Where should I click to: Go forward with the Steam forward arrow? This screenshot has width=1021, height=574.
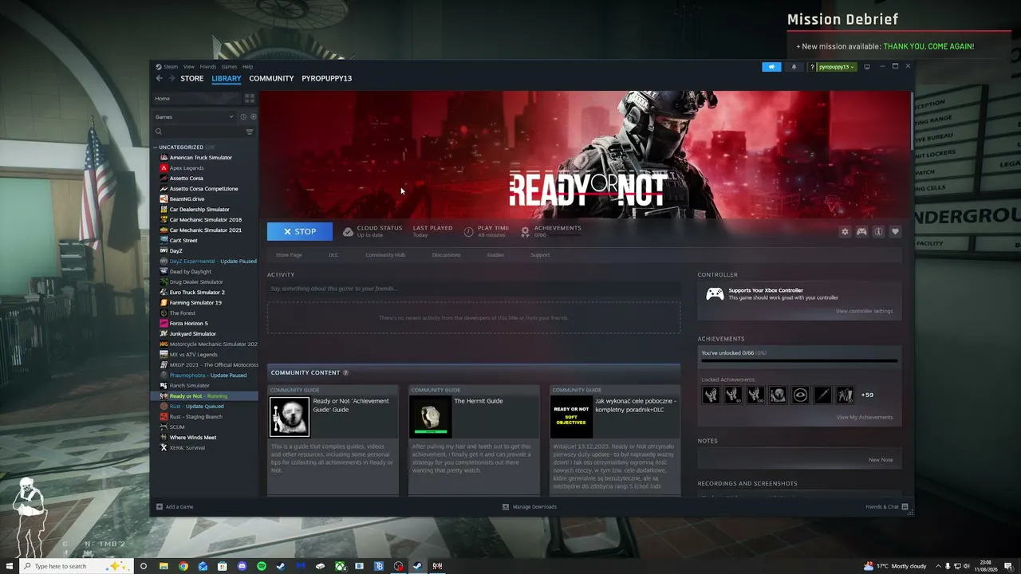pos(171,78)
